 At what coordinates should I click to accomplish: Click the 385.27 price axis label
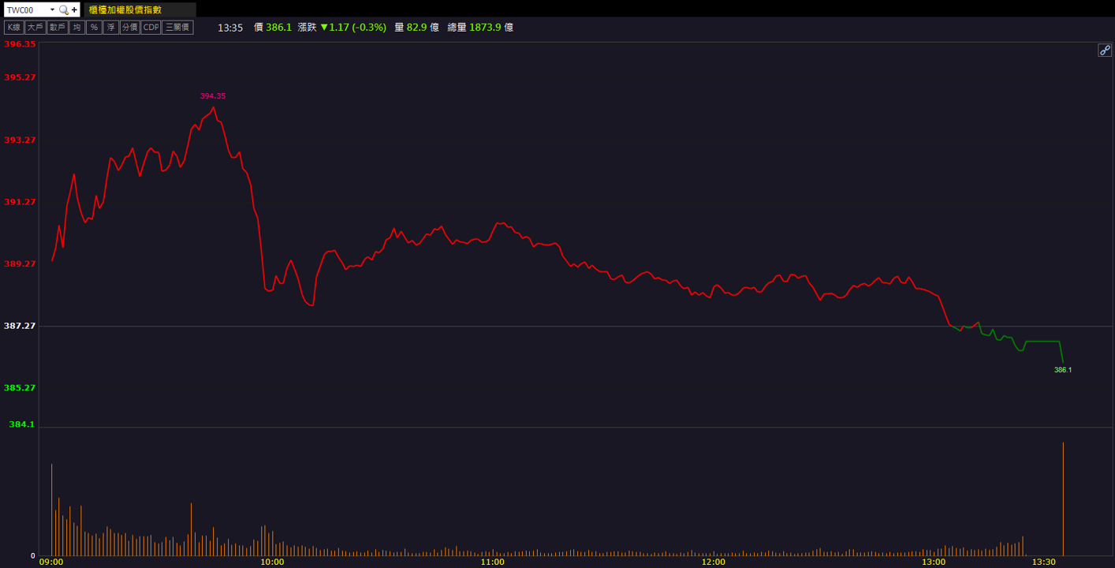click(x=20, y=388)
